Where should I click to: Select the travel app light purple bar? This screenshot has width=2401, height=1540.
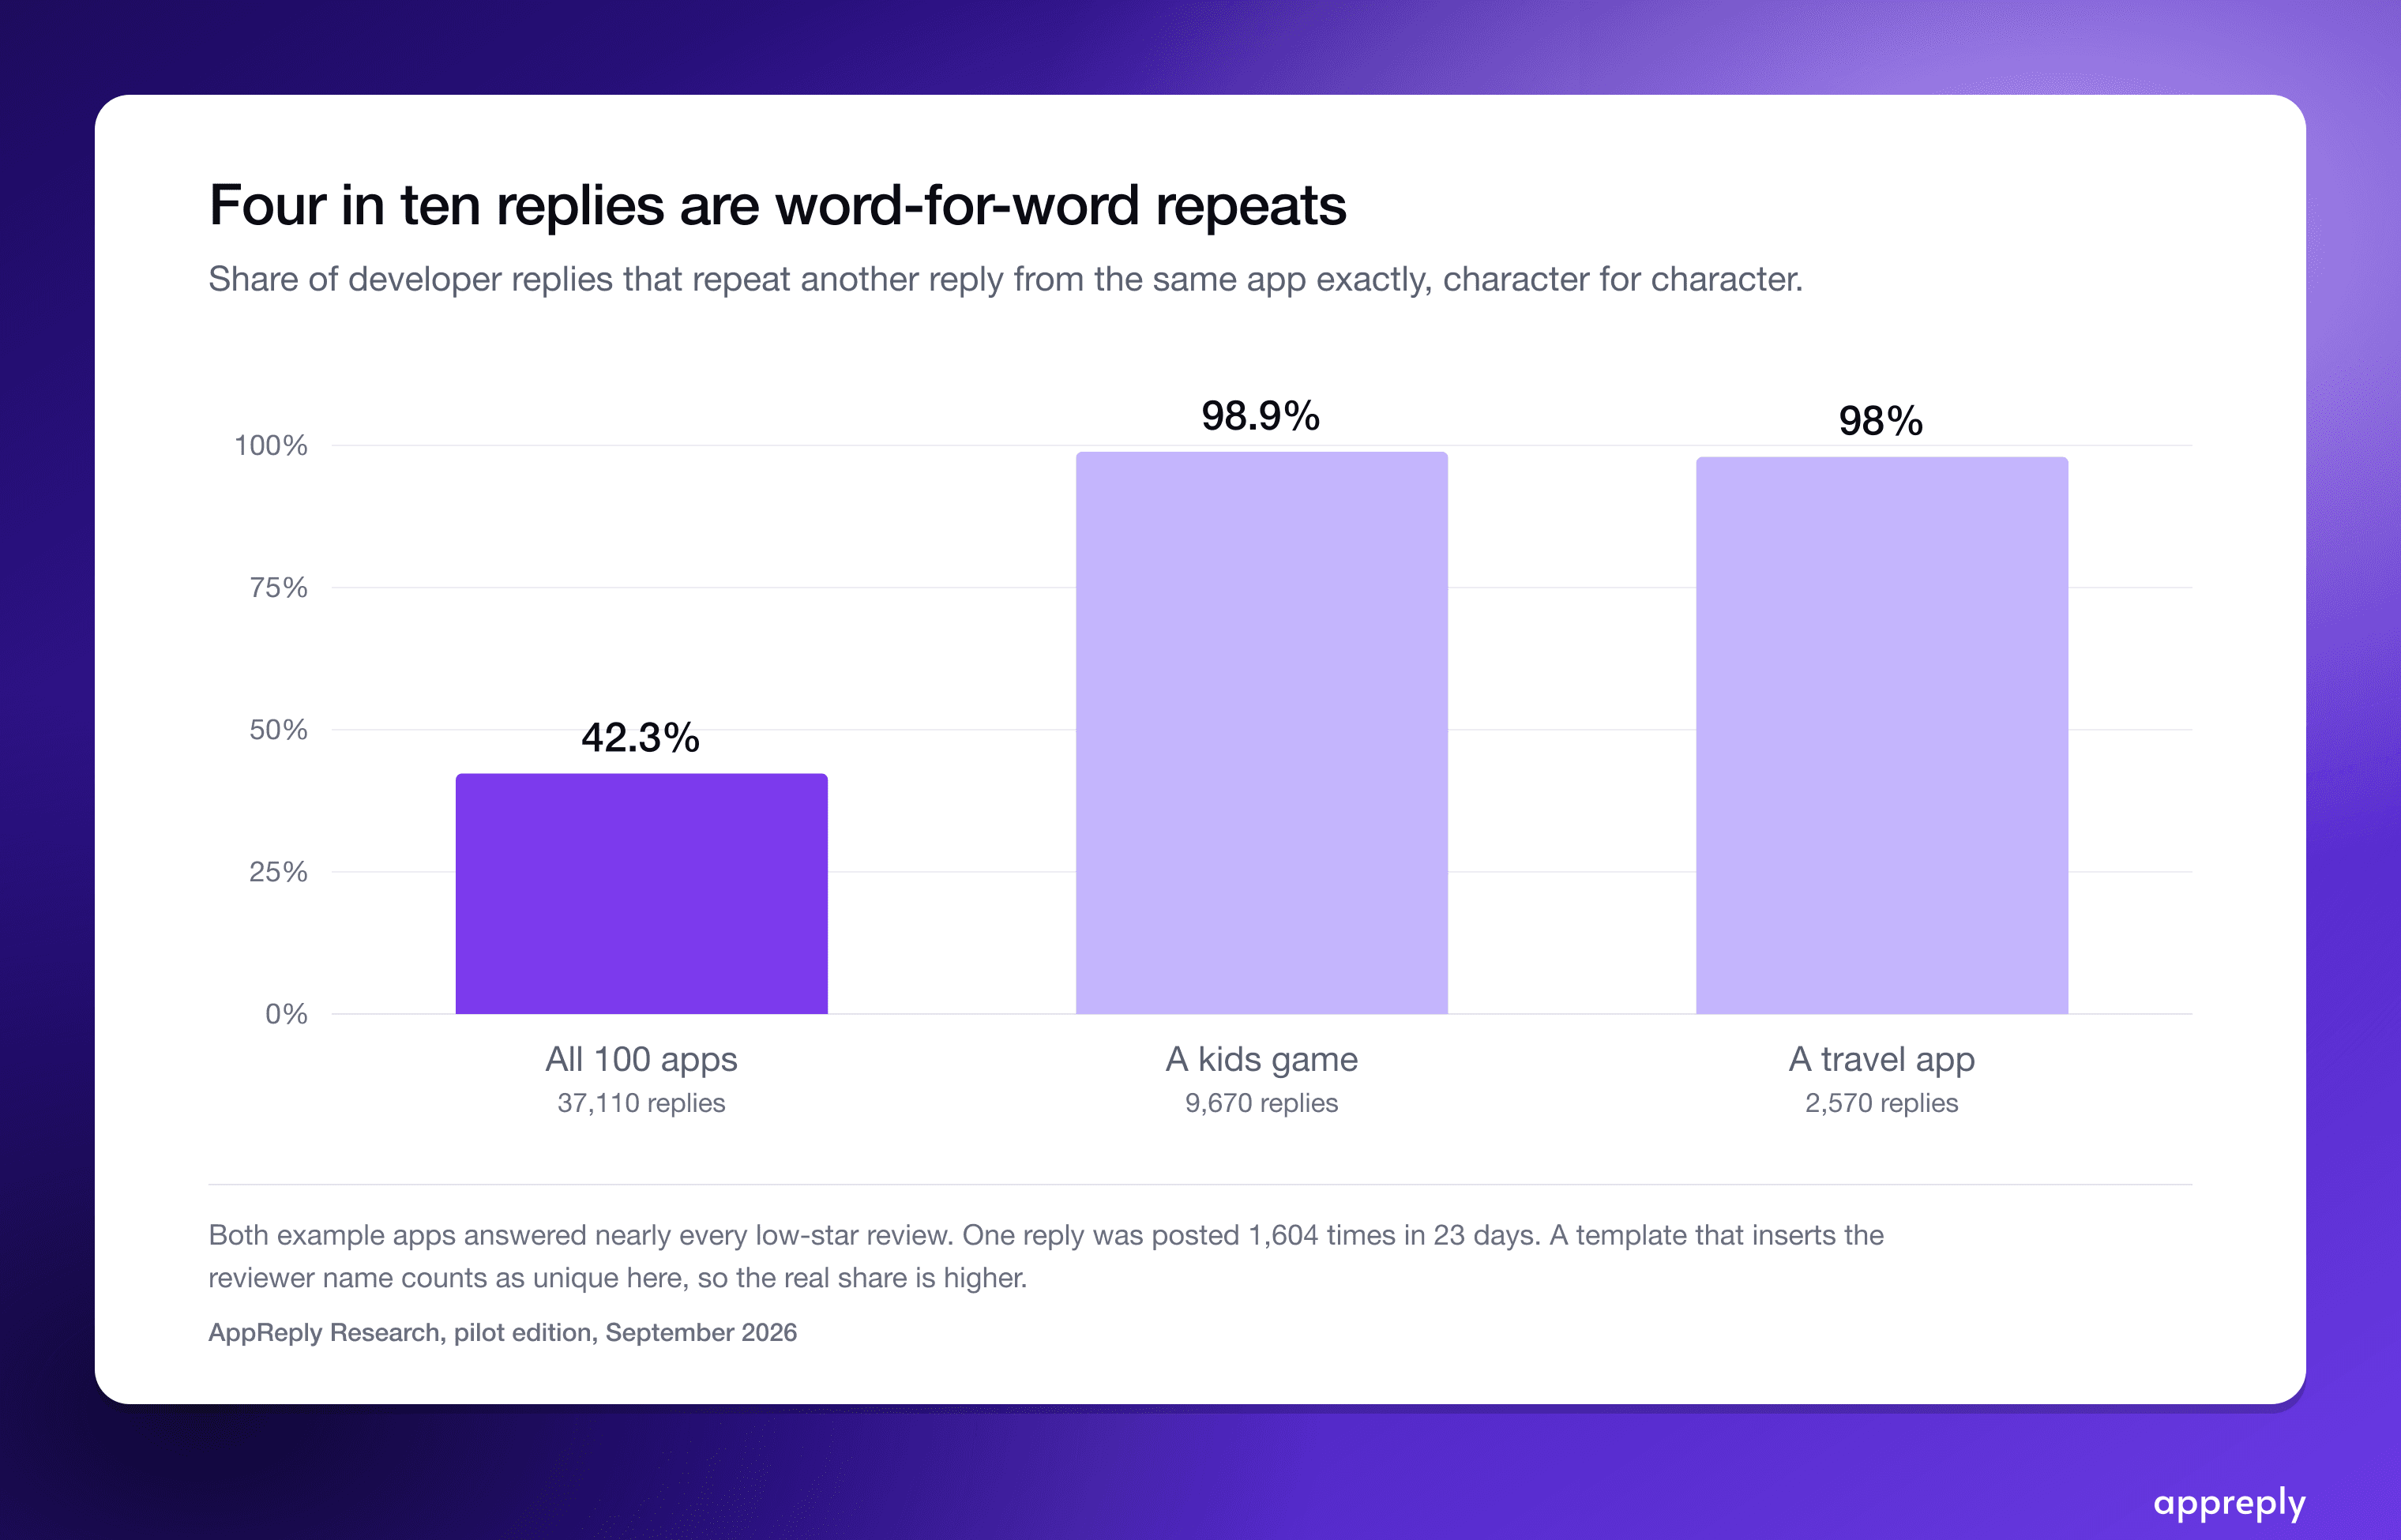[x=1881, y=735]
